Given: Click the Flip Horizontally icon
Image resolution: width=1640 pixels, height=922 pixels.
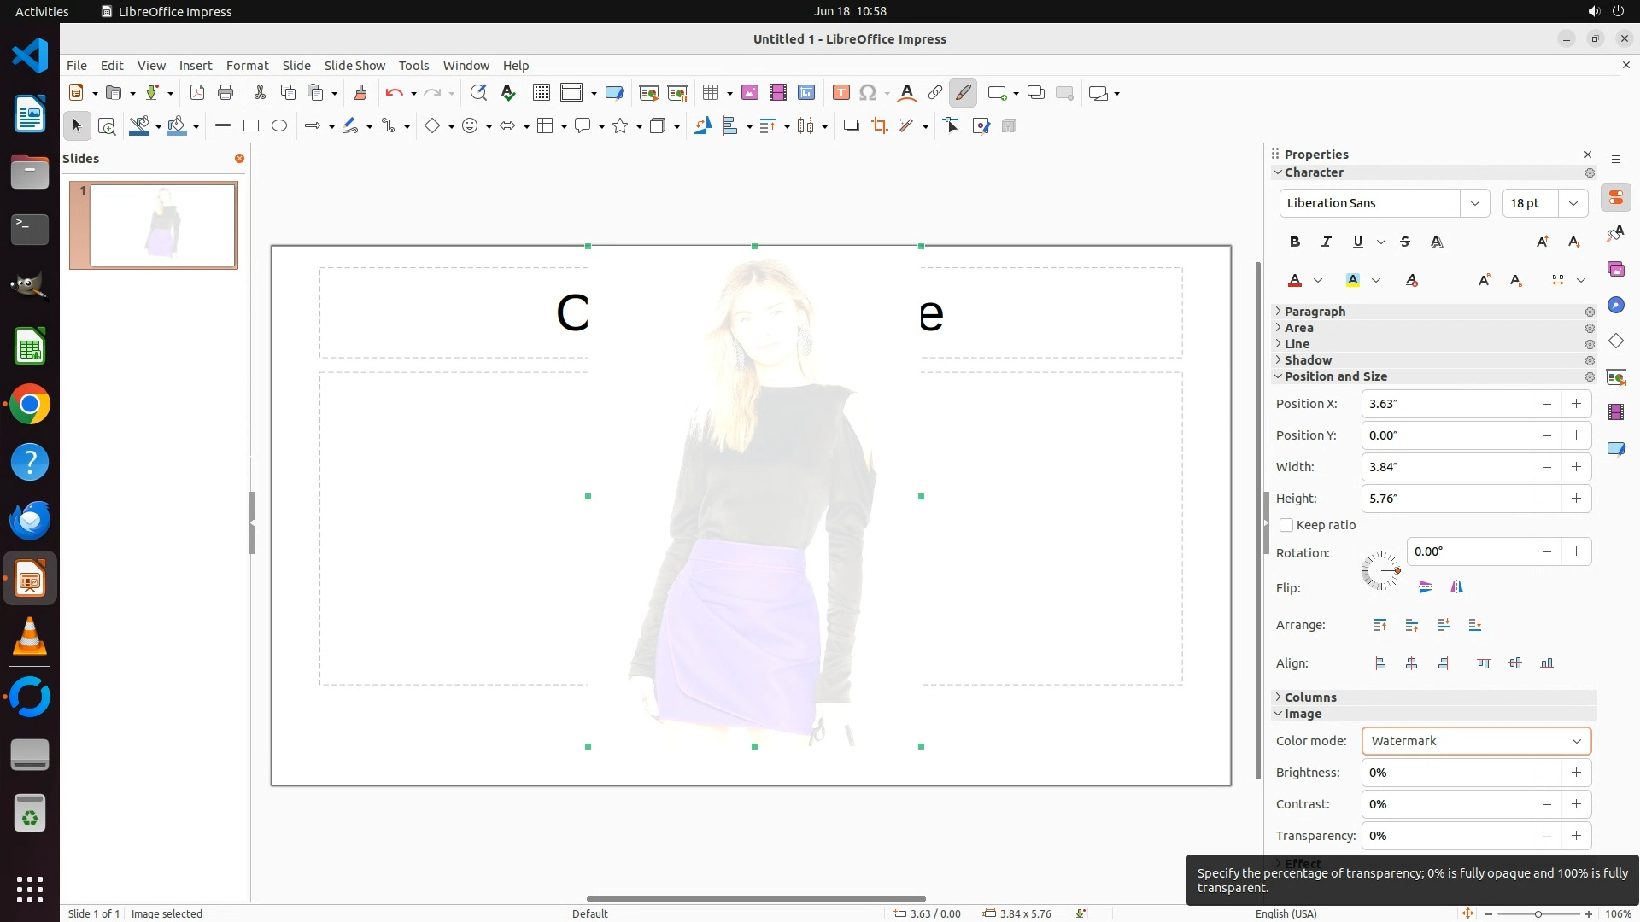Looking at the screenshot, I should point(1456,587).
